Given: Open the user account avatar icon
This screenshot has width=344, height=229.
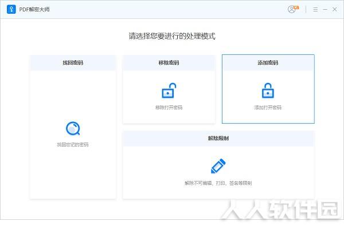Looking at the screenshot, I should [x=292, y=9].
